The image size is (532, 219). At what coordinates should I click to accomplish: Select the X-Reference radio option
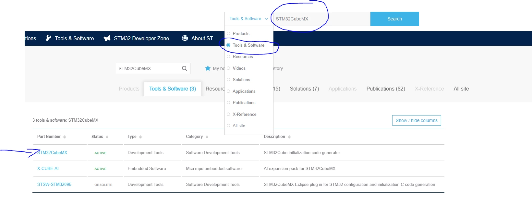click(x=228, y=114)
